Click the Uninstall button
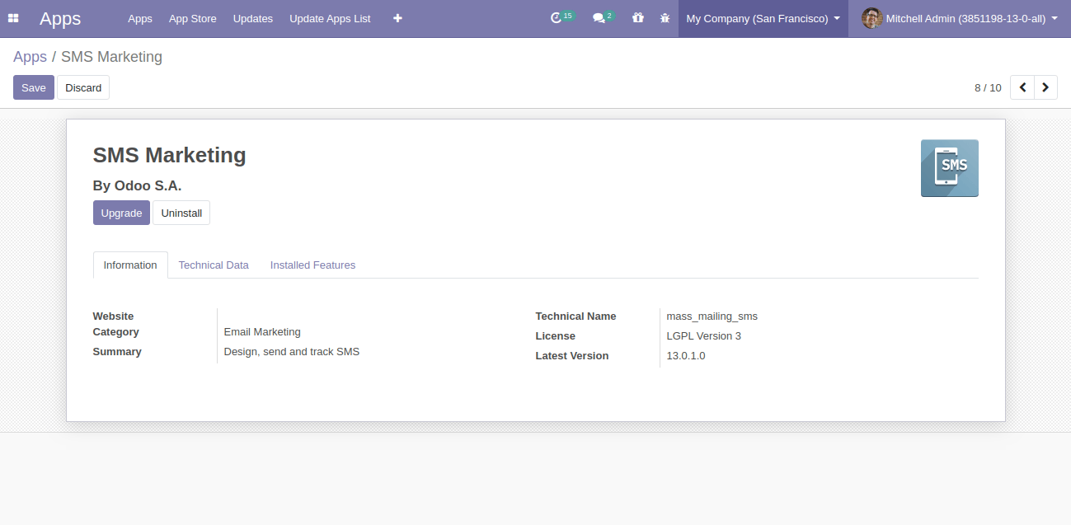1071x525 pixels. point(181,213)
